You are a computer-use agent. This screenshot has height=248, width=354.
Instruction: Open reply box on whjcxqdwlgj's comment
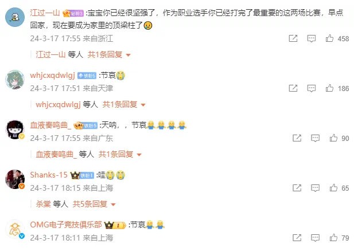pyautogui.click(x=312, y=88)
